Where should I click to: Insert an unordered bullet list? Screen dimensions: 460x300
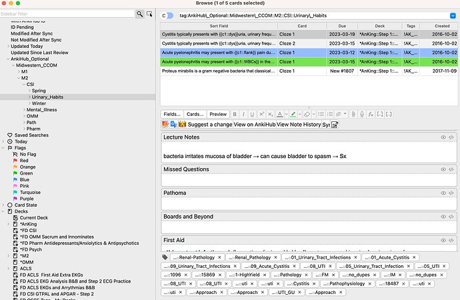pyautogui.click(x=321, y=115)
